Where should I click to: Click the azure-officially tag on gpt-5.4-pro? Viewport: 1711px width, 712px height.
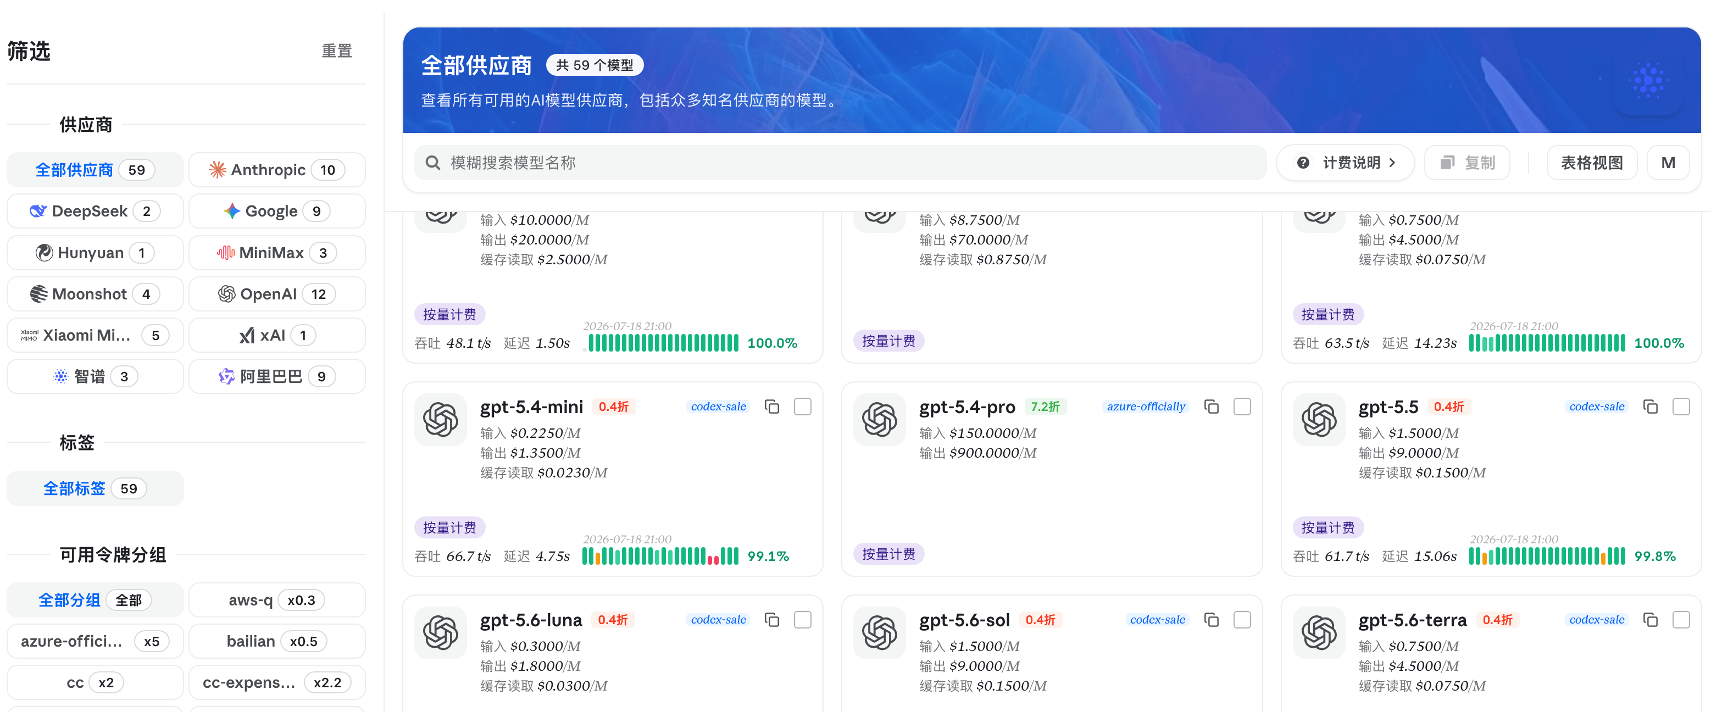coord(1146,407)
